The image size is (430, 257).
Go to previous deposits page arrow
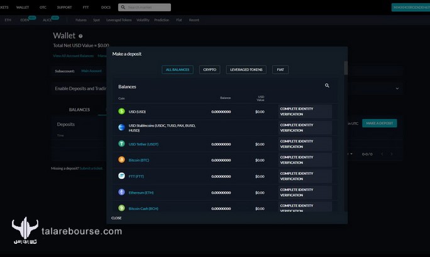[382, 154]
